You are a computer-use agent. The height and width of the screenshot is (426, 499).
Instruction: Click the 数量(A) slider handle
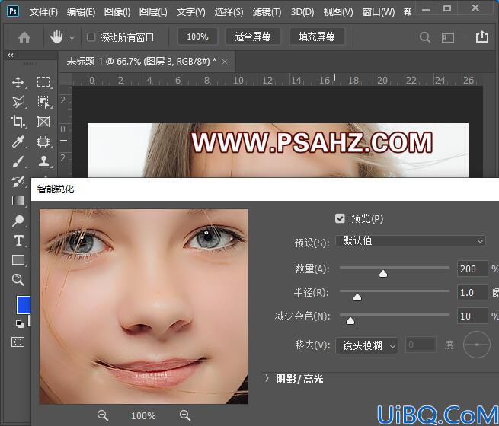click(x=383, y=273)
